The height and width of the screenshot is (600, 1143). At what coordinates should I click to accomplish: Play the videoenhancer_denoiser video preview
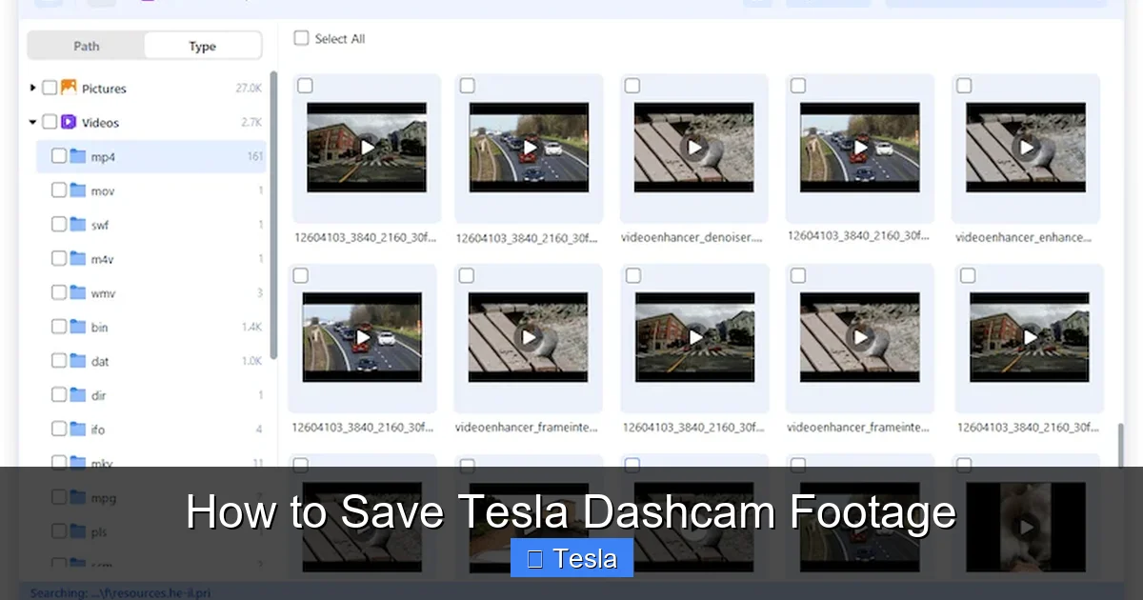[694, 148]
